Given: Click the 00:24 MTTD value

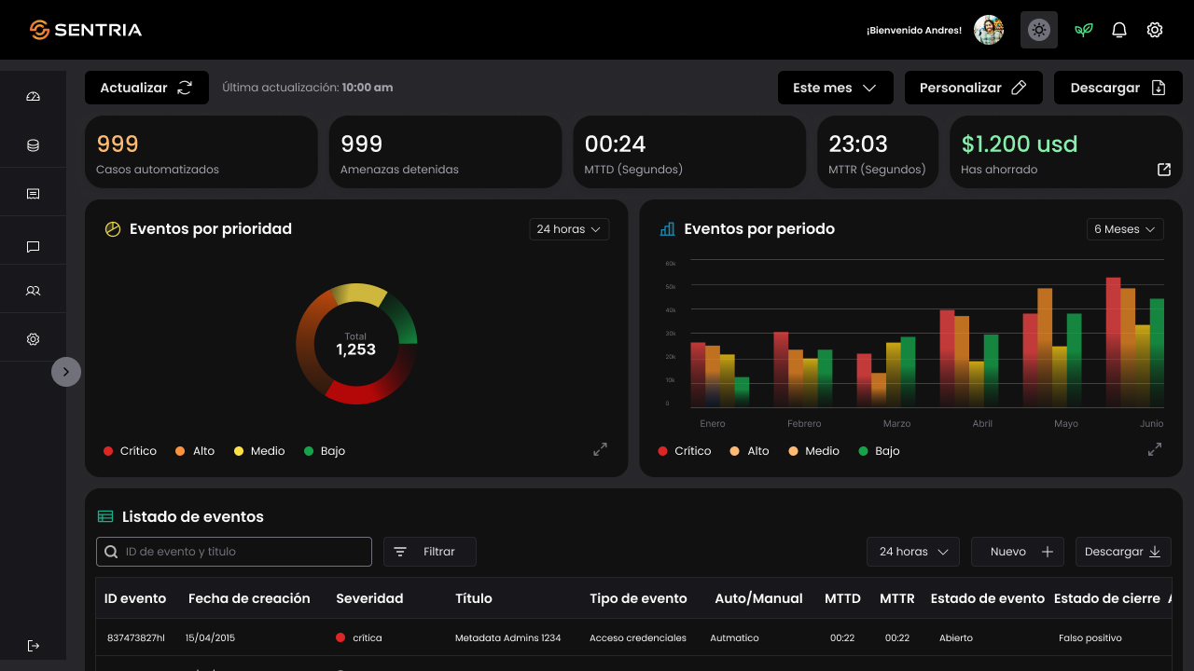Looking at the screenshot, I should click(x=616, y=144).
